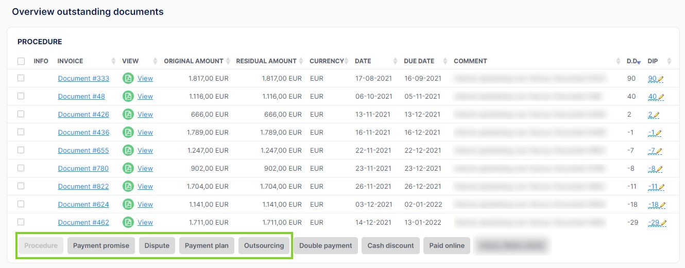The width and height of the screenshot is (685, 268).
Task: Select the checkbox for Document #780
Action: coord(21,168)
